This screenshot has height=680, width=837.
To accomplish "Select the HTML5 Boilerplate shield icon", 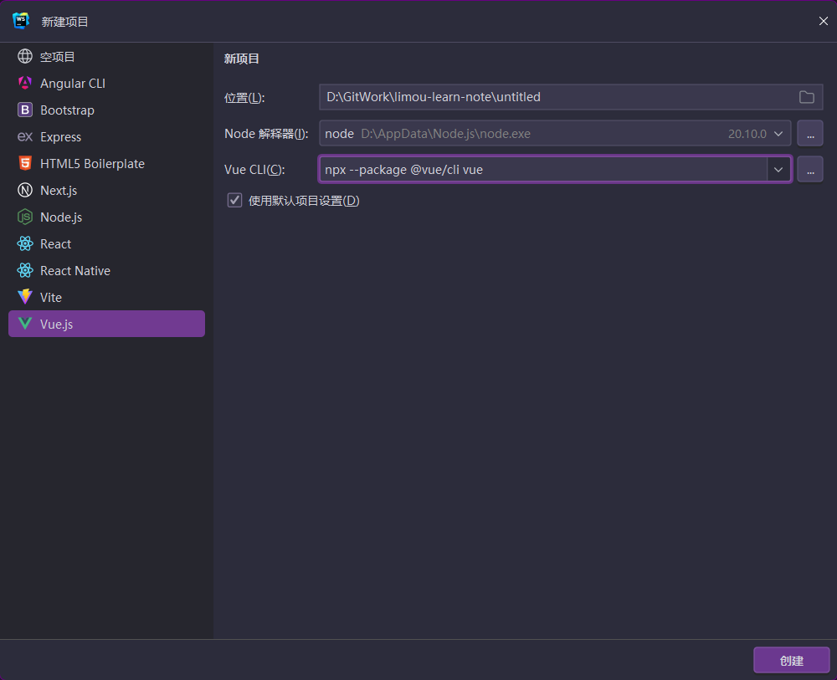I will tap(25, 164).
